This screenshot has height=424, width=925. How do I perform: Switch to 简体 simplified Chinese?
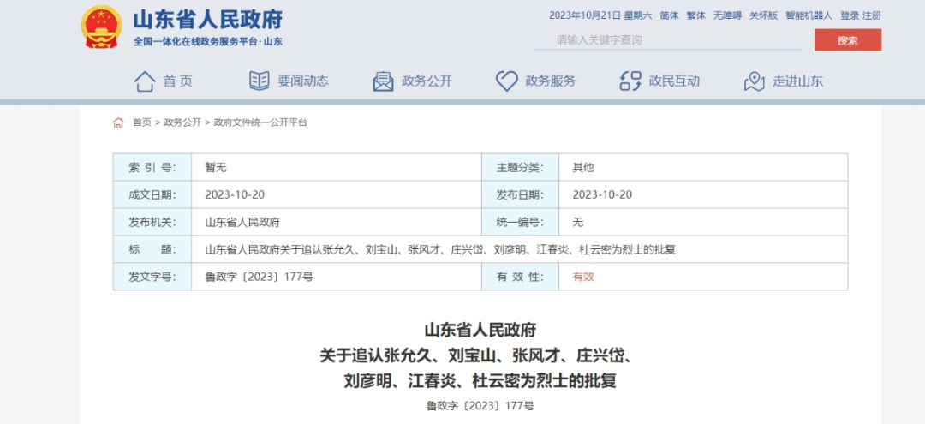point(669,15)
